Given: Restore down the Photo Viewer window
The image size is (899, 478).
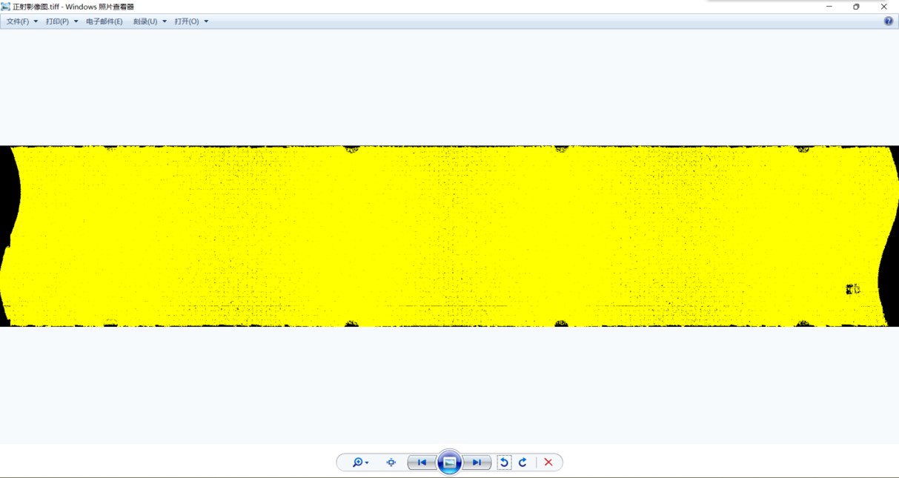Looking at the screenshot, I should [x=856, y=7].
